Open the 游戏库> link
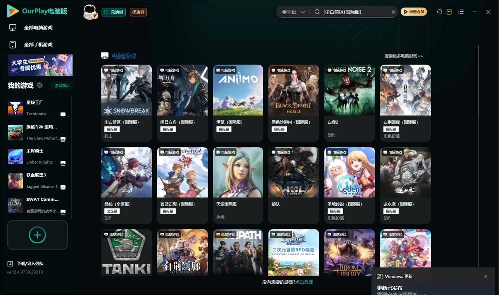 pyautogui.click(x=62, y=85)
